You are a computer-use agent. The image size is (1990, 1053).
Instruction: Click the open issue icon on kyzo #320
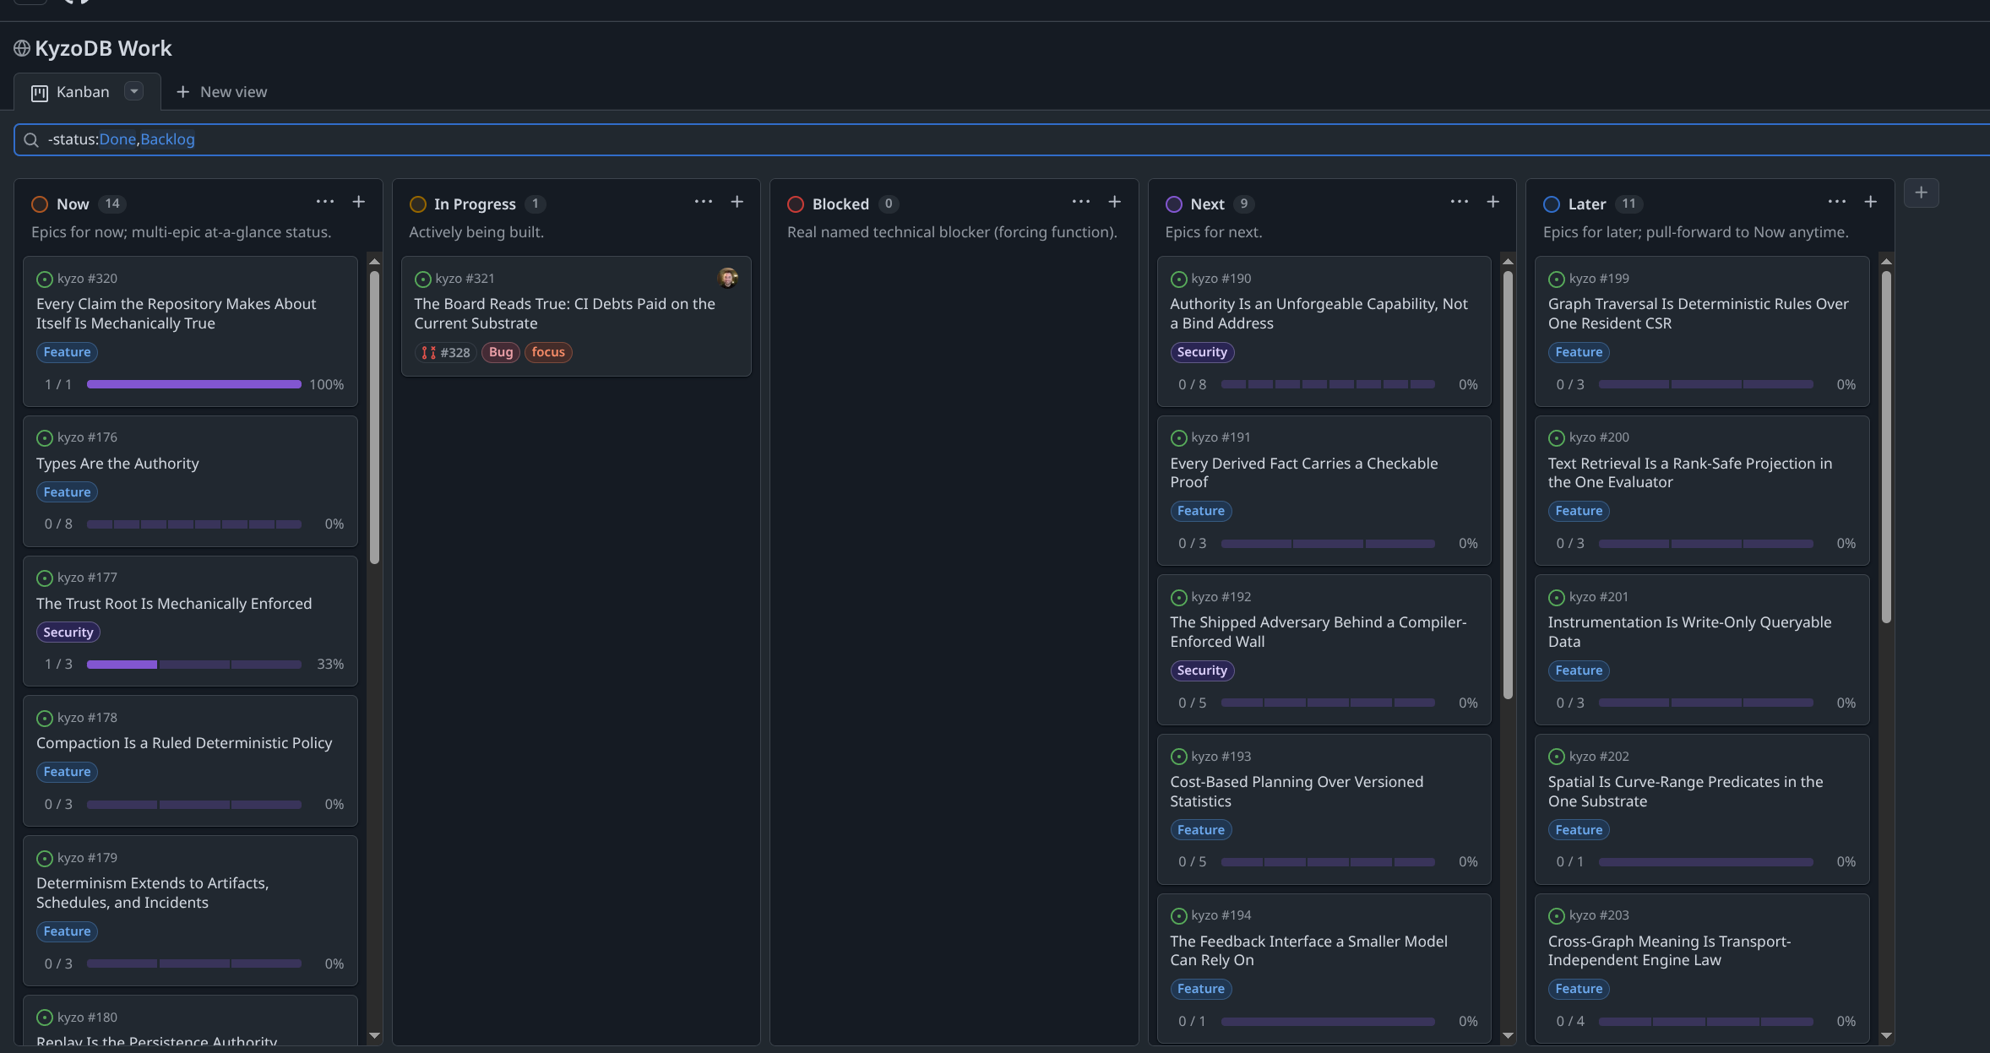click(x=45, y=279)
